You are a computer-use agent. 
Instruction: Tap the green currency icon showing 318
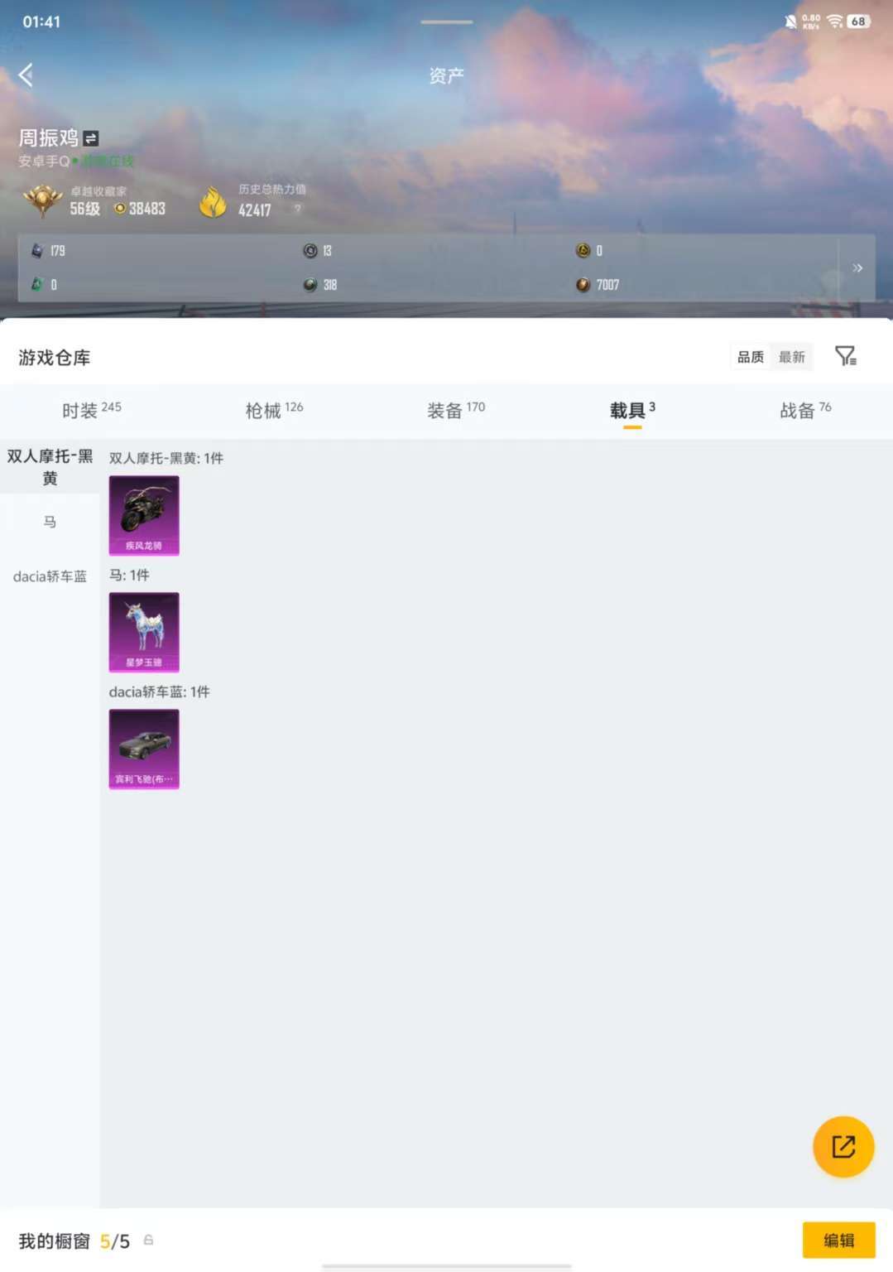(310, 285)
